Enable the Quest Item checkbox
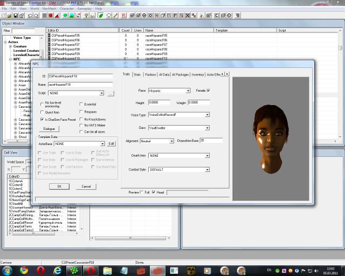 click(42, 112)
